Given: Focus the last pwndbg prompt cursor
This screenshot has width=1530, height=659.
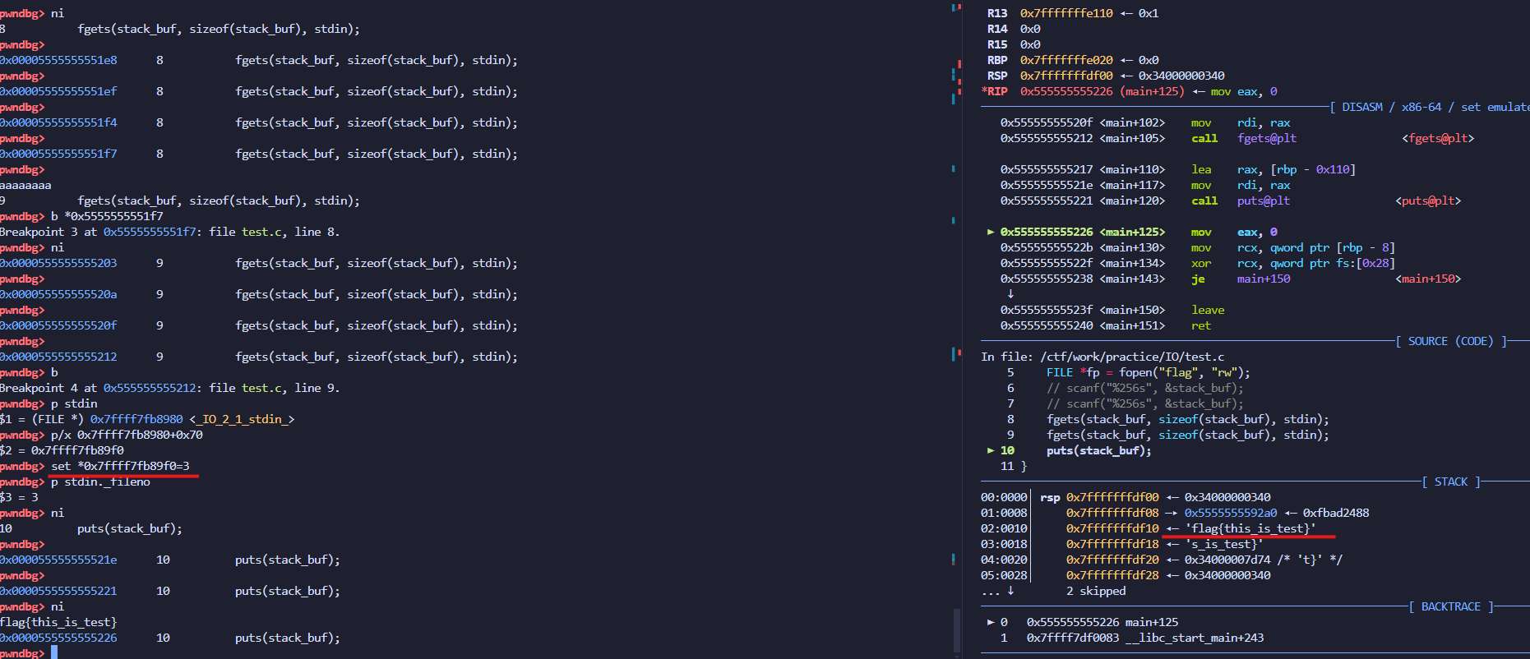Looking at the screenshot, I should coord(54,652).
